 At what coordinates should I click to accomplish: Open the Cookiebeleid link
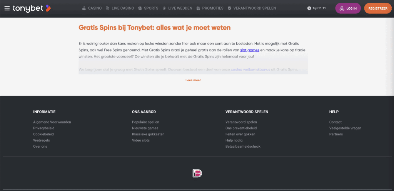click(43, 134)
